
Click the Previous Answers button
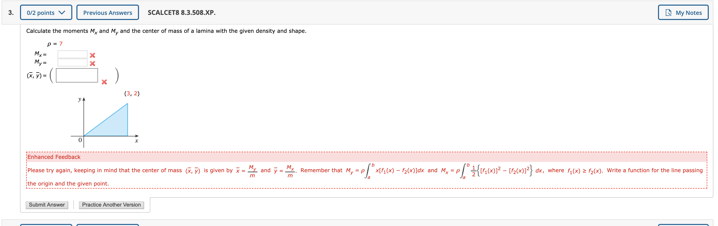[x=108, y=12]
